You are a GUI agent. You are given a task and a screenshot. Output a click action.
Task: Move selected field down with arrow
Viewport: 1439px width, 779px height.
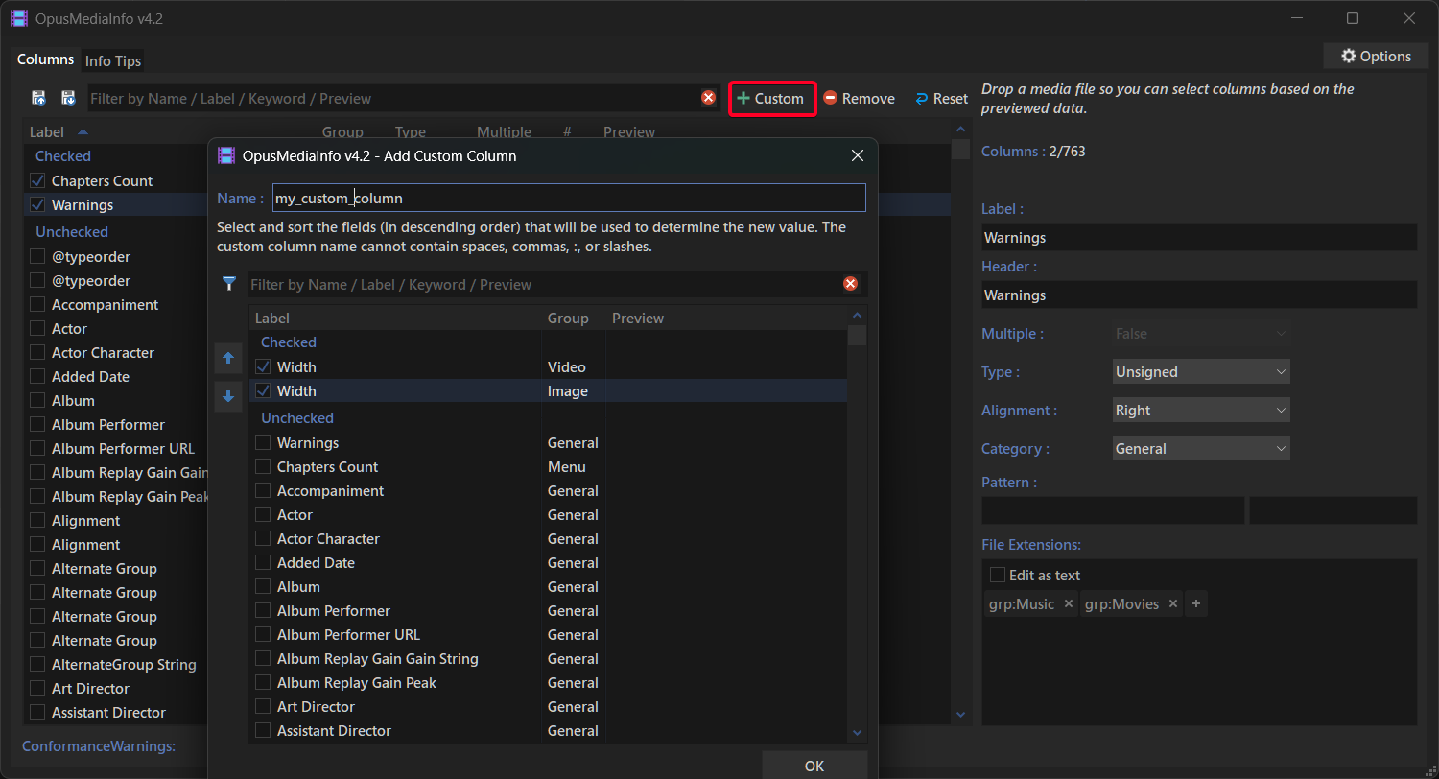pyautogui.click(x=228, y=396)
